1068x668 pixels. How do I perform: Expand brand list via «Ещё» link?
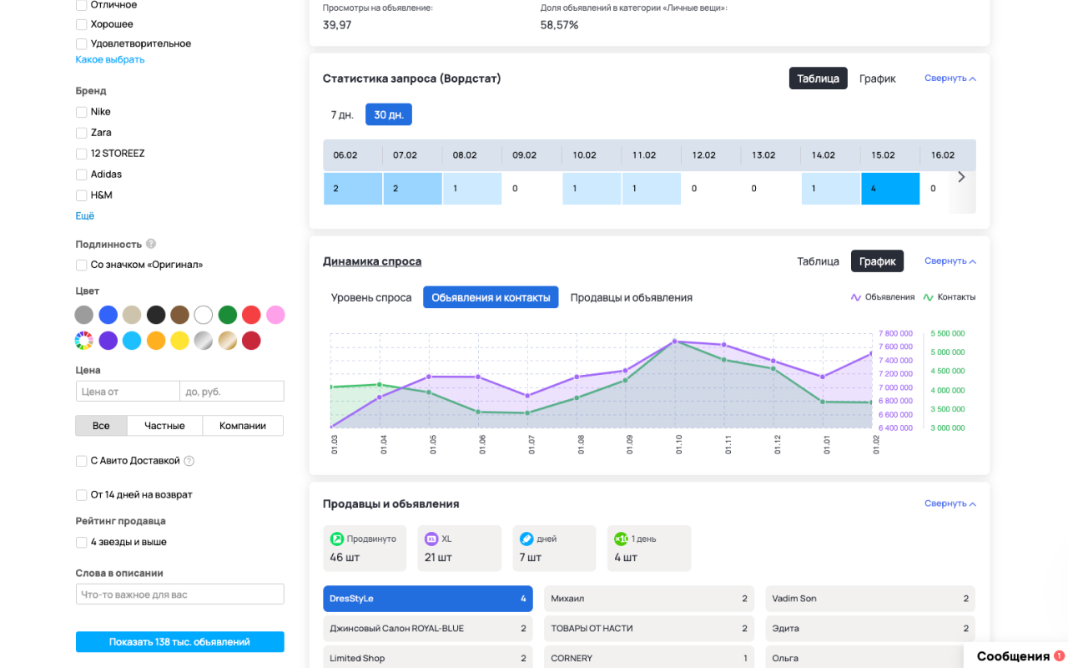tap(84, 215)
